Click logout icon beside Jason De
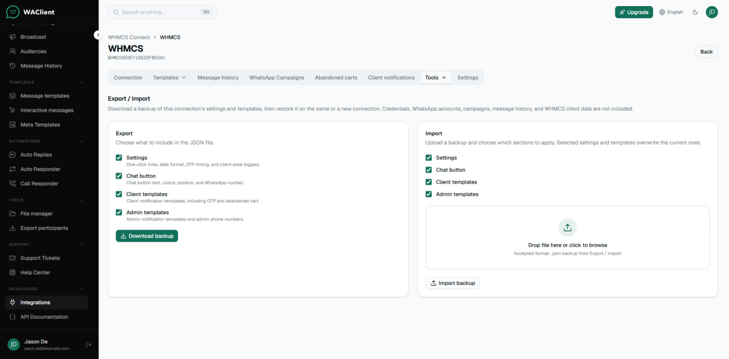This screenshot has height=359, width=729. click(x=88, y=344)
